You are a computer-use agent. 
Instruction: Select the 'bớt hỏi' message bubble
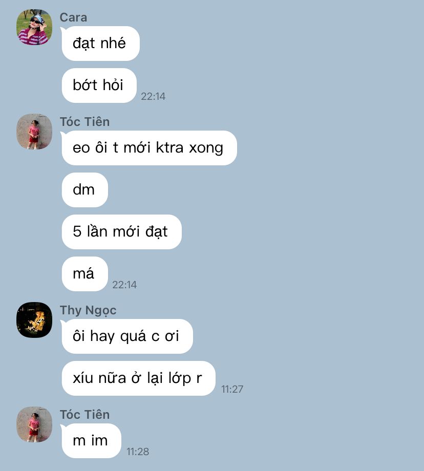99,85
